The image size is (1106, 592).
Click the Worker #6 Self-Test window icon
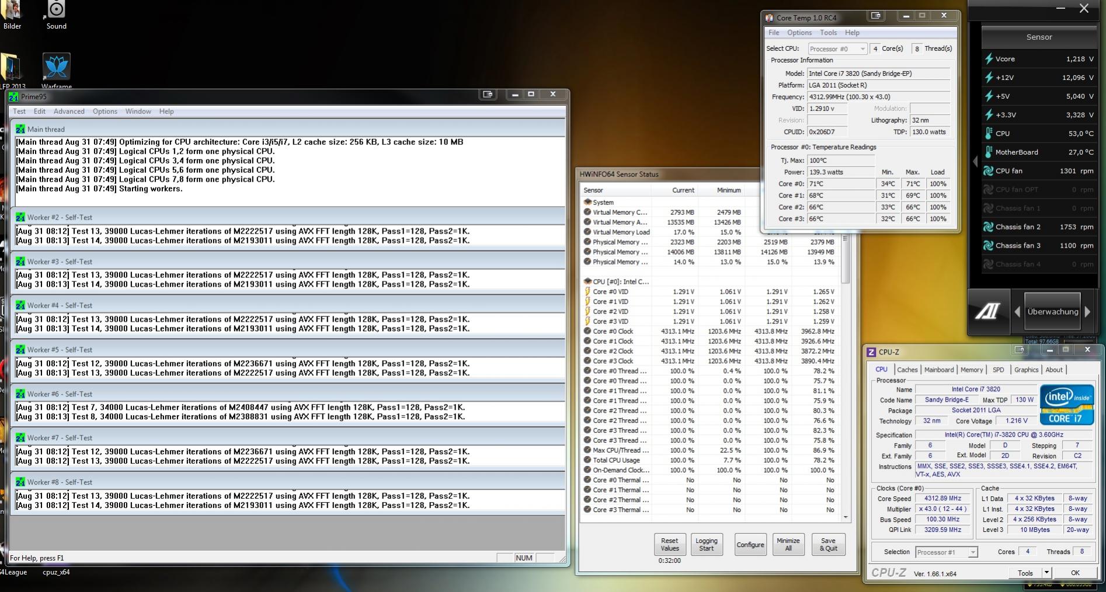click(20, 394)
